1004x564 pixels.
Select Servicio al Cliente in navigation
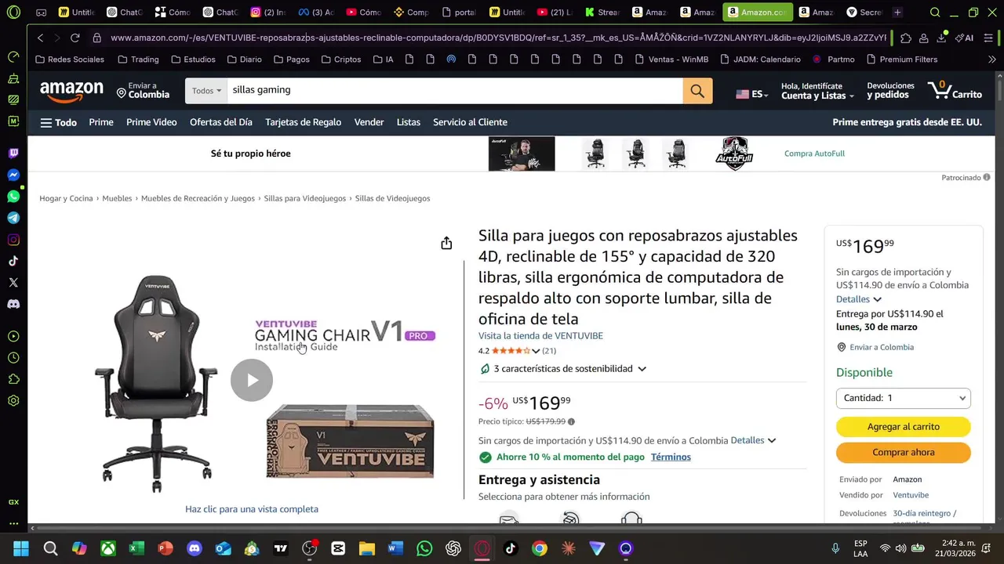pyautogui.click(x=470, y=122)
